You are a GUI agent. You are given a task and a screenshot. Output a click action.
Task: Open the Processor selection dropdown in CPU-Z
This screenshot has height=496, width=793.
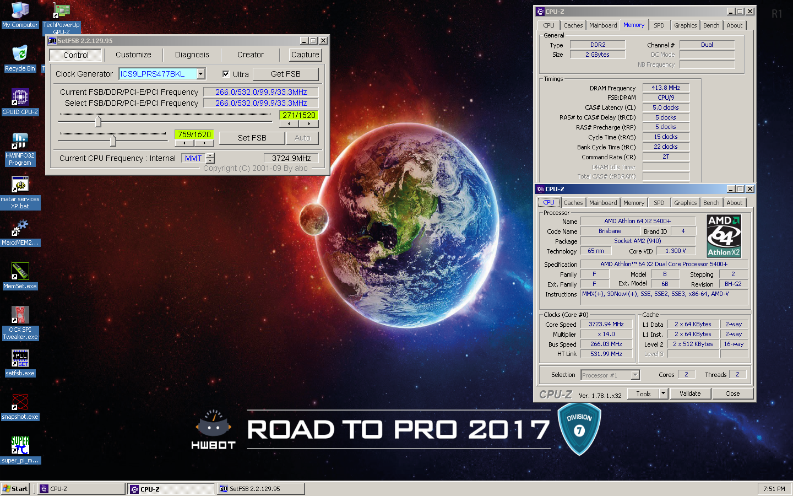point(635,375)
